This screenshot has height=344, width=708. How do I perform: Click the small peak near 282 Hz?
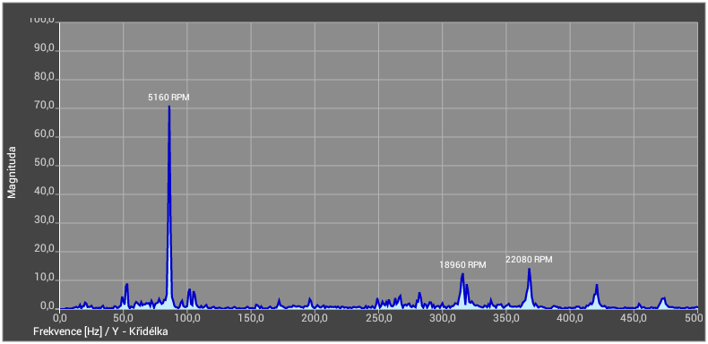[x=419, y=295]
